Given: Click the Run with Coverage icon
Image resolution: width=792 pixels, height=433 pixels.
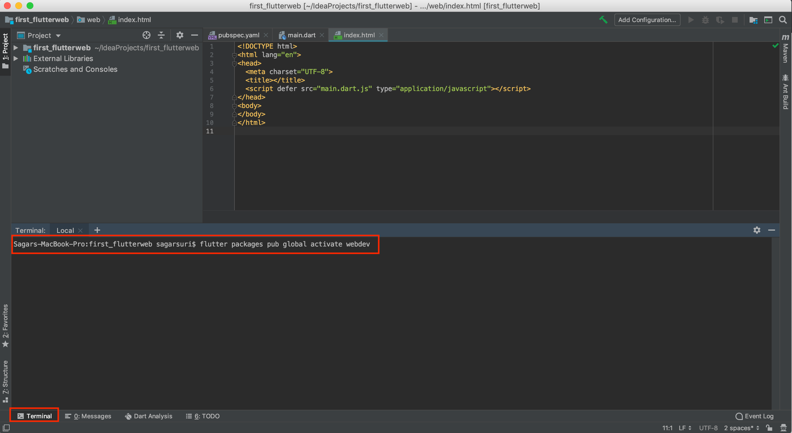Looking at the screenshot, I should tap(720, 20).
